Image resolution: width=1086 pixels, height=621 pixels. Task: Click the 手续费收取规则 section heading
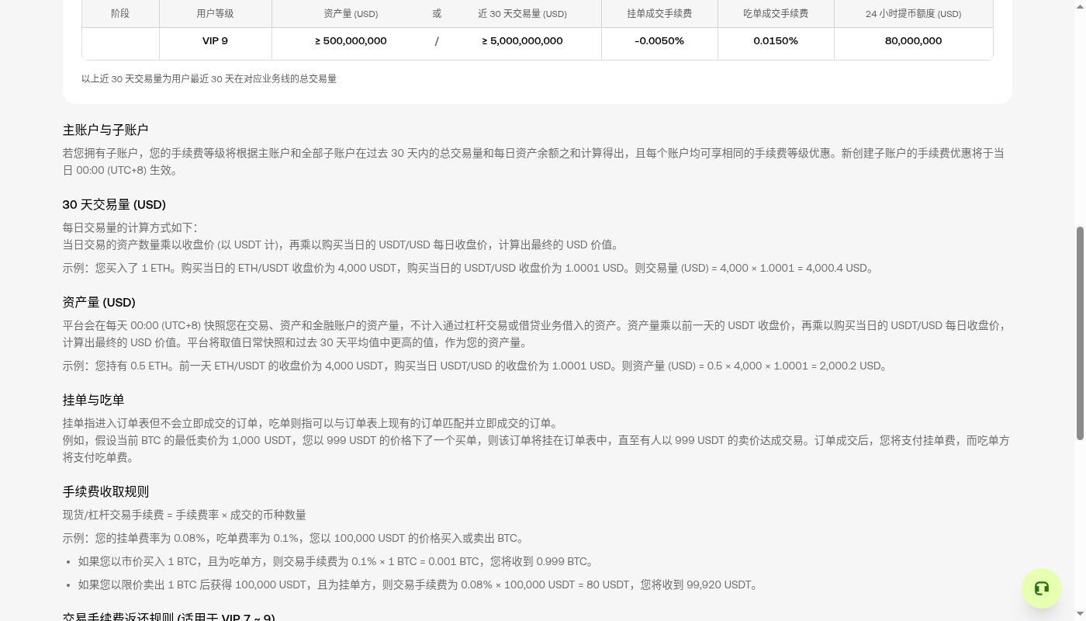click(x=105, y=491)
